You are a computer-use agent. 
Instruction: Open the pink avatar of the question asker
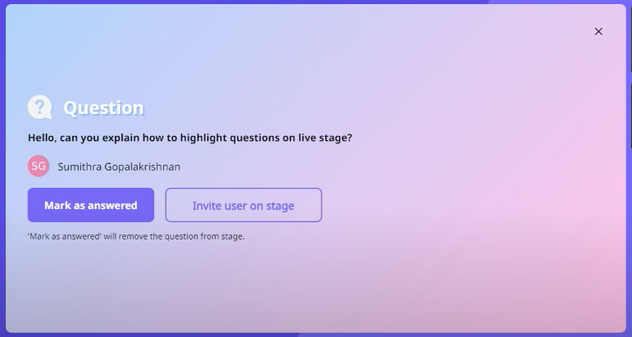(x=39, y=166)
